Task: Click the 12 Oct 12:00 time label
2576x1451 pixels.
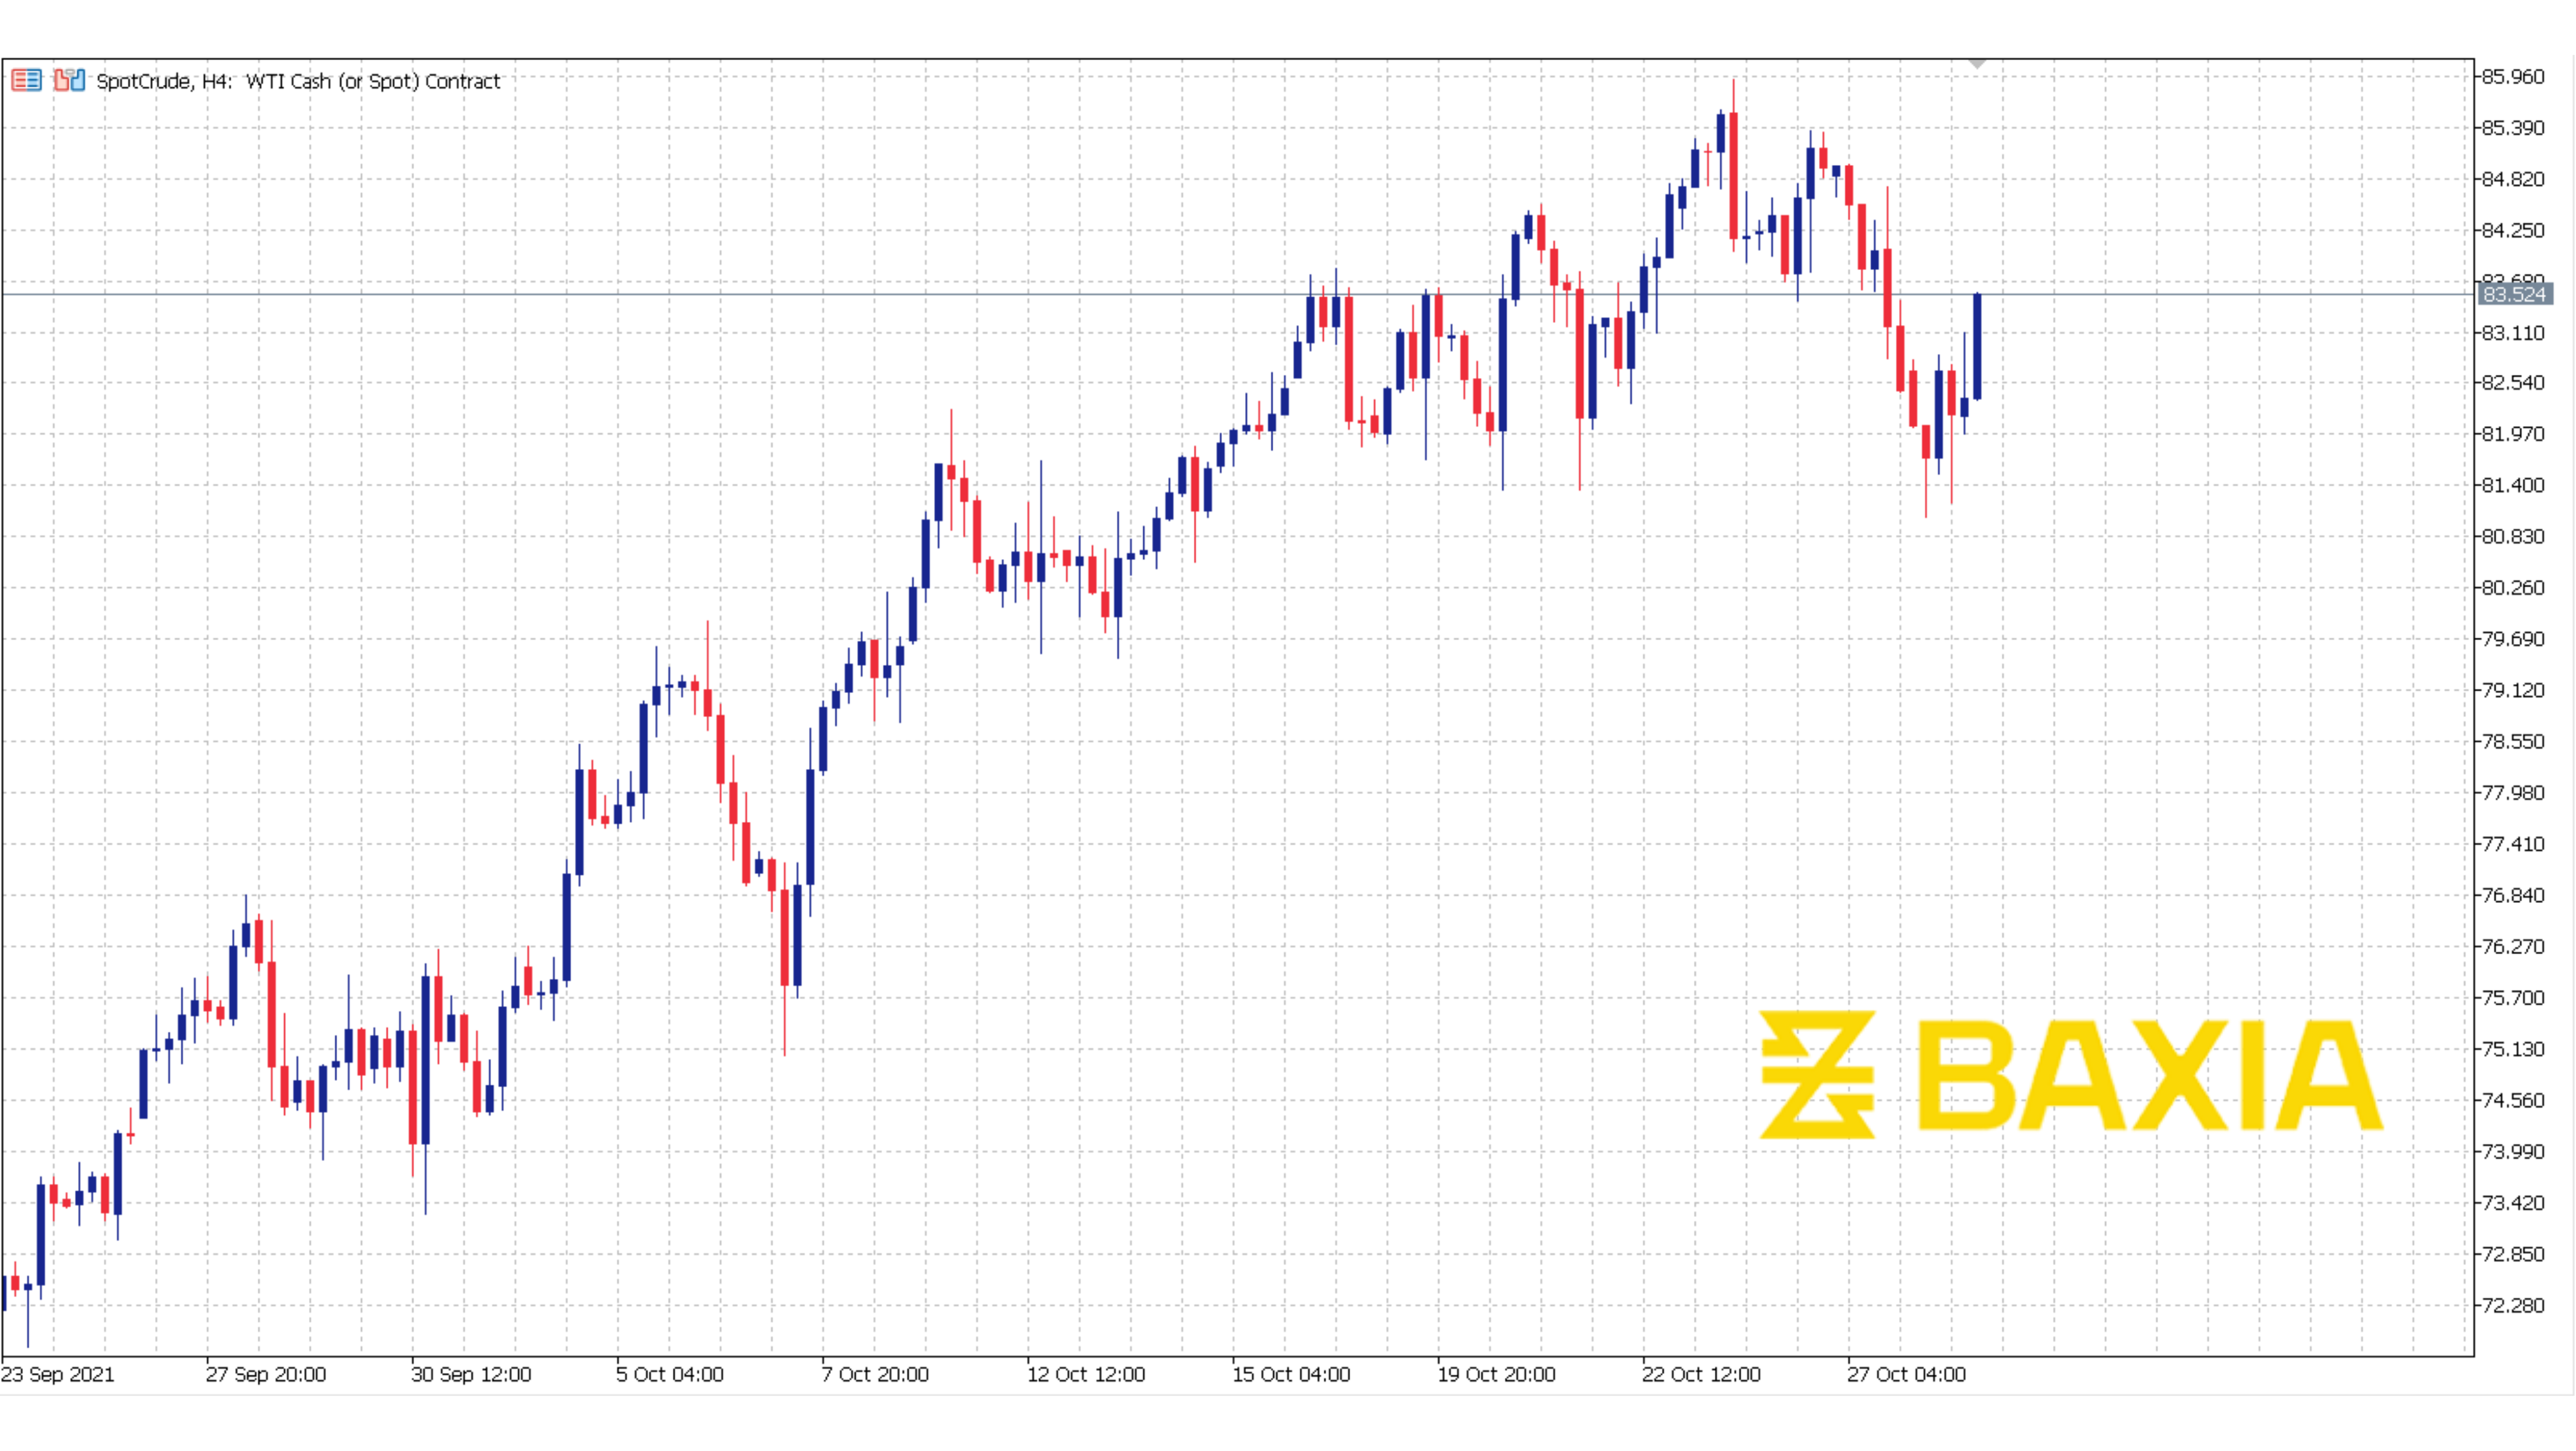Action: click(1086, 1375)
